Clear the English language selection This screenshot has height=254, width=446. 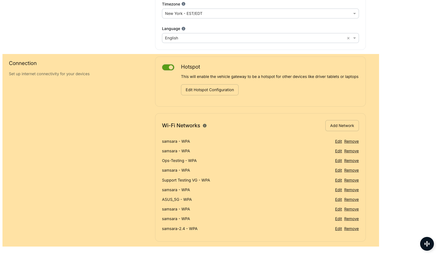click(348, 38)
